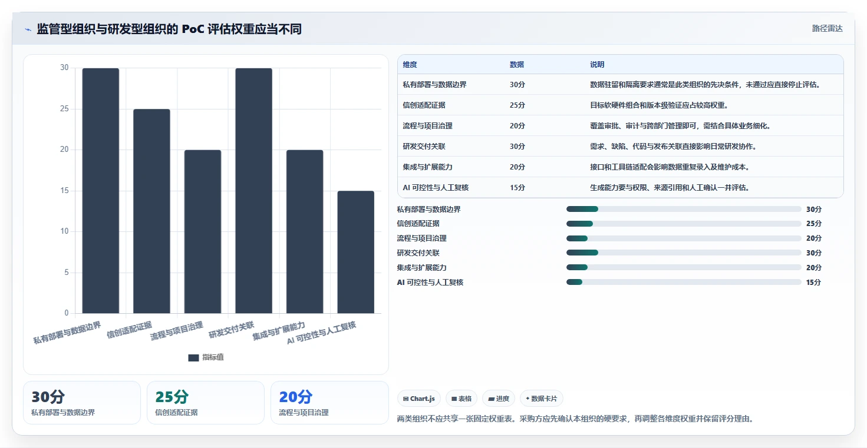Screen dimensions: 867x448
Task: Click the header icon before the title
Action: click(x=28, y=29)
